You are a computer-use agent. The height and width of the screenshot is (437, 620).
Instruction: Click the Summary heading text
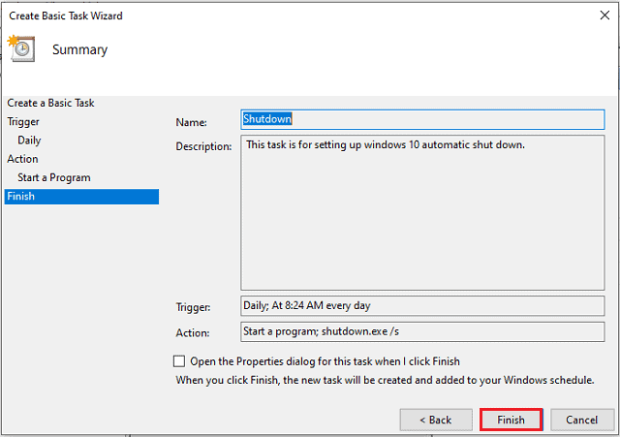79,49
